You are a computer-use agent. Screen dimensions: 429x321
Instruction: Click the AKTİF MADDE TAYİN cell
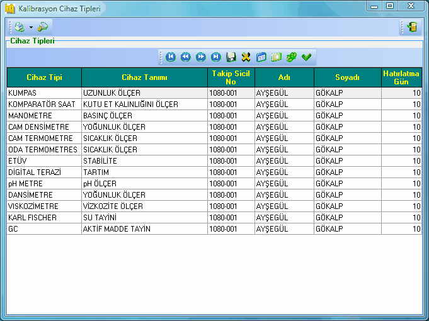point(144,229)
